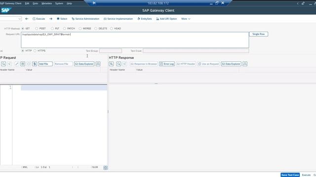Image resolution: width=316 pixels, height=177 pixels.
Task: Click Execute in the bottom bar
Action: [306, 175]
